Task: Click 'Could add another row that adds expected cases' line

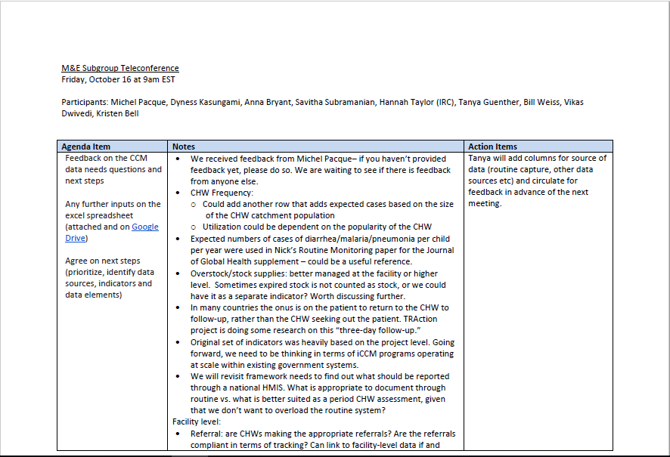Action: click(327, 204)
